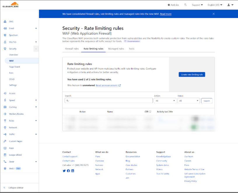Open Knowledgebase footer link
The height and width of the screenshot is (193, 238).
pos(163,157)
